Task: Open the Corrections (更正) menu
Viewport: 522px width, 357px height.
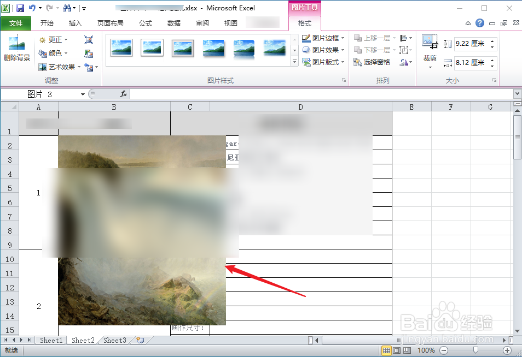Action: pos(53,40)
